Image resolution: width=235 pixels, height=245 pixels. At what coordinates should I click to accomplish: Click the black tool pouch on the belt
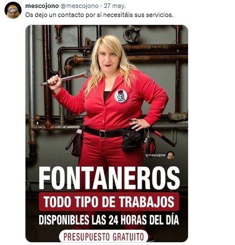point(132,140)
